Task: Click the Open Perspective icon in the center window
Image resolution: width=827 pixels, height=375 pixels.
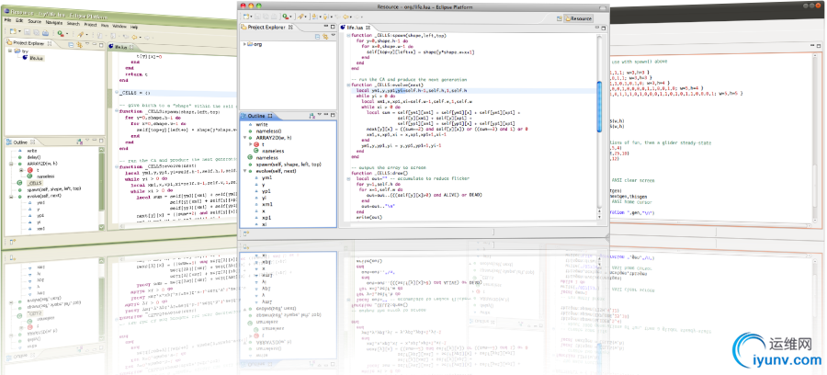Action: (560, 18)
